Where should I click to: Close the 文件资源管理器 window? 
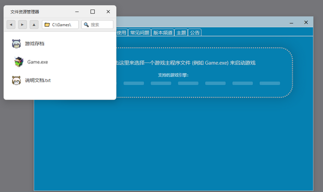[108, 12]
